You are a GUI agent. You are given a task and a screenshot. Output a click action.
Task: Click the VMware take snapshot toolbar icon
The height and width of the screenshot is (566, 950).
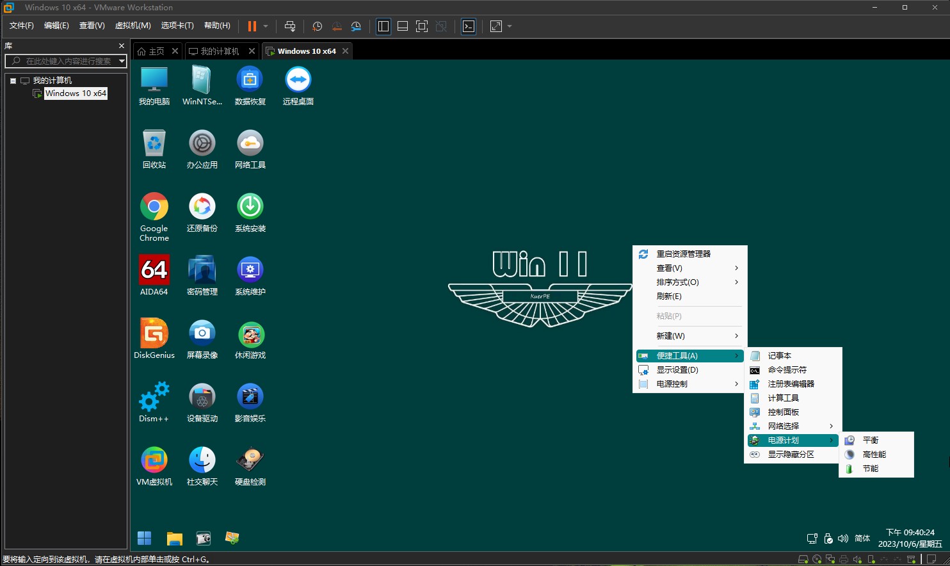click(317, 26)
